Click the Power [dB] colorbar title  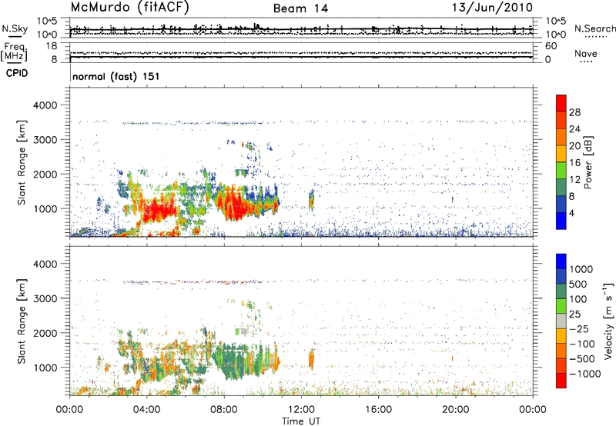(x=588, y=162)
